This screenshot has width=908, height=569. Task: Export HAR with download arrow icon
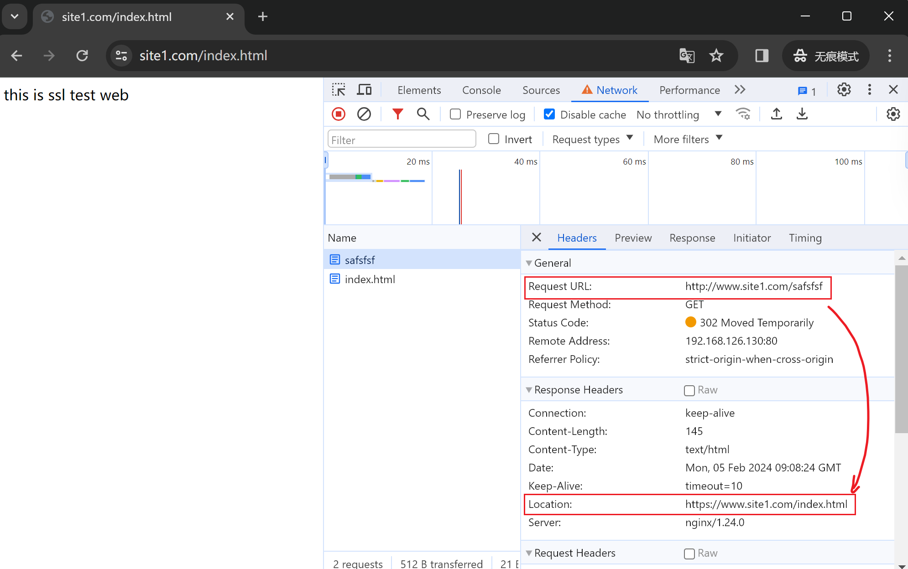pyautogui.click(x=802, y=114)
